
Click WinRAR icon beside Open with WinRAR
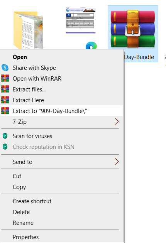tap(5, 78)
